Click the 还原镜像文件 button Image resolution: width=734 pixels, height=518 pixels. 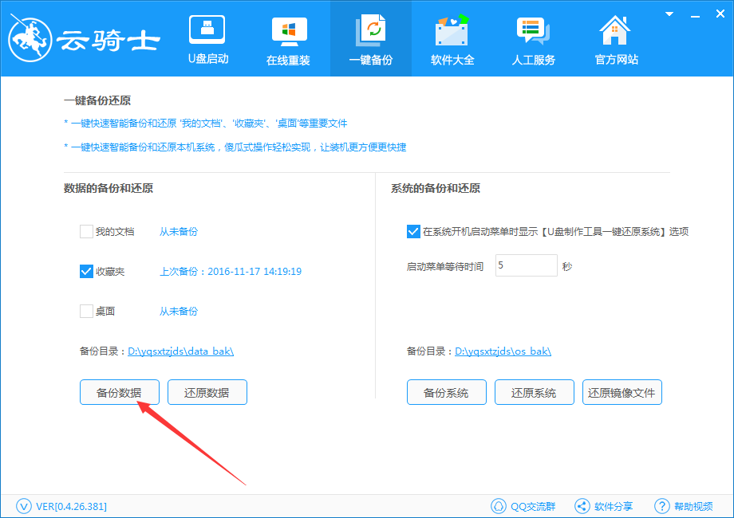tap(622, 392)
